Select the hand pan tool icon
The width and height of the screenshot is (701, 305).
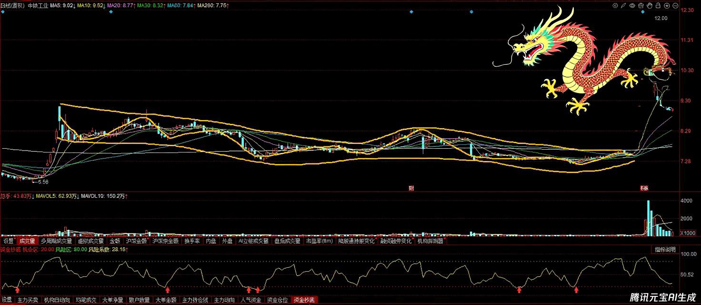[650, 6]
